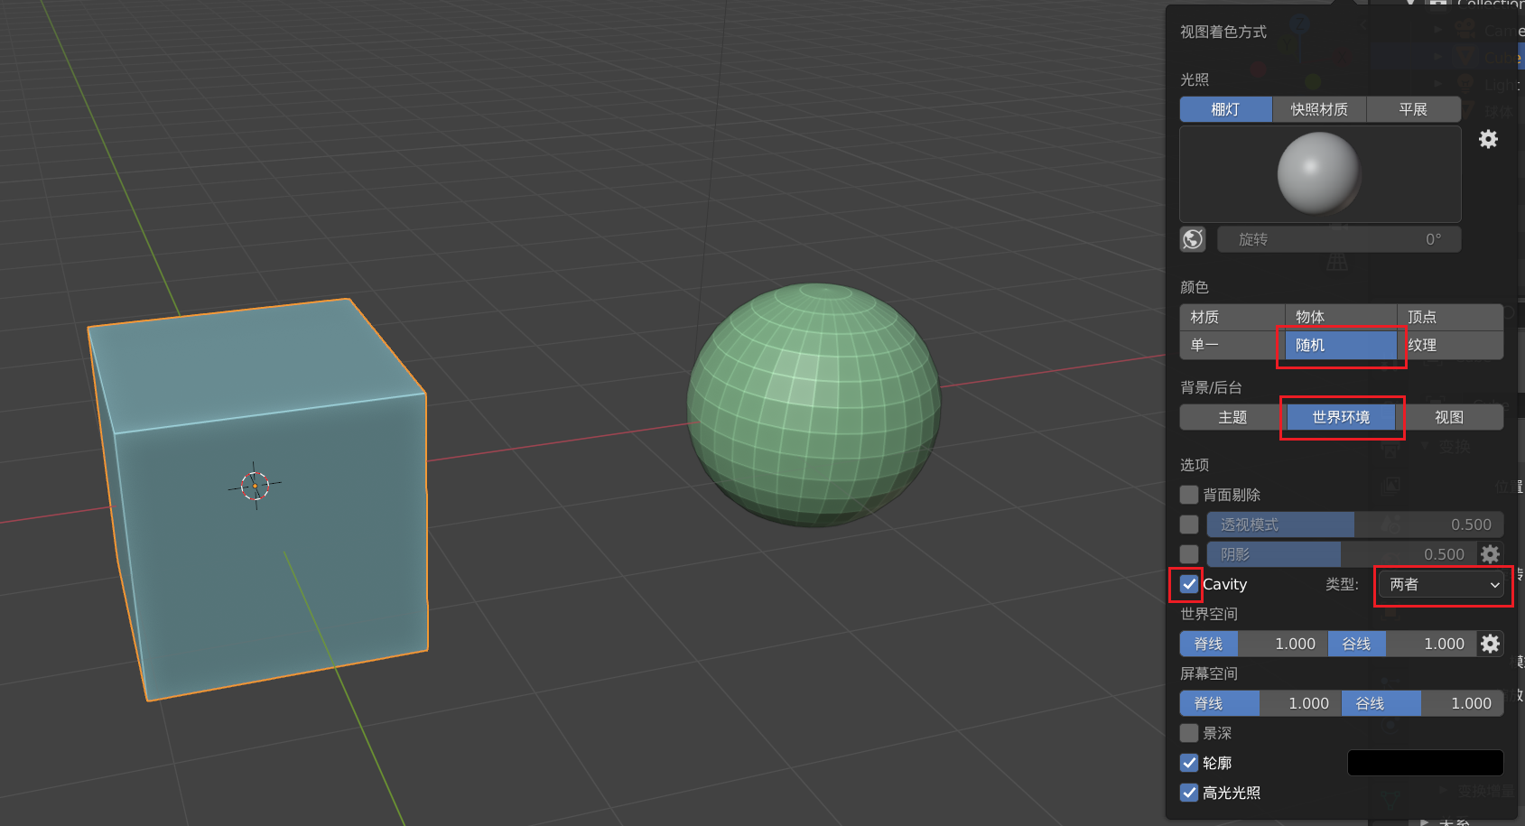Click the 阴影 0.500 slider

tap(1341, 554)
